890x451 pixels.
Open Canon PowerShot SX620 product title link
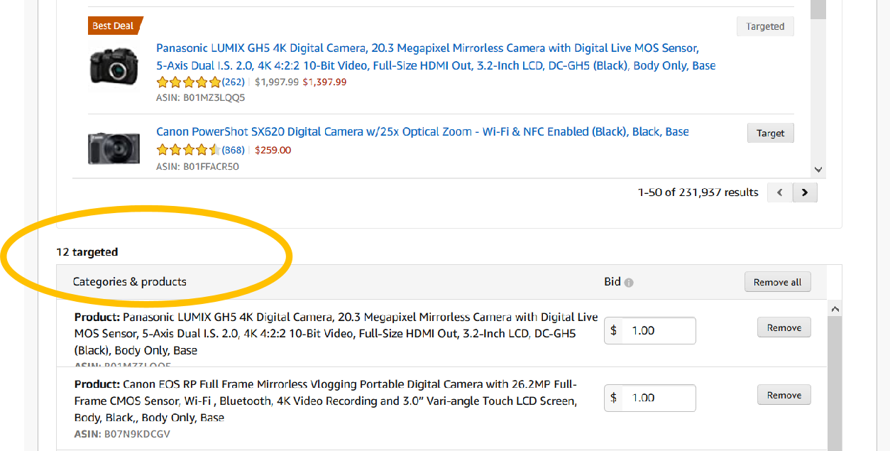(422, 132)
